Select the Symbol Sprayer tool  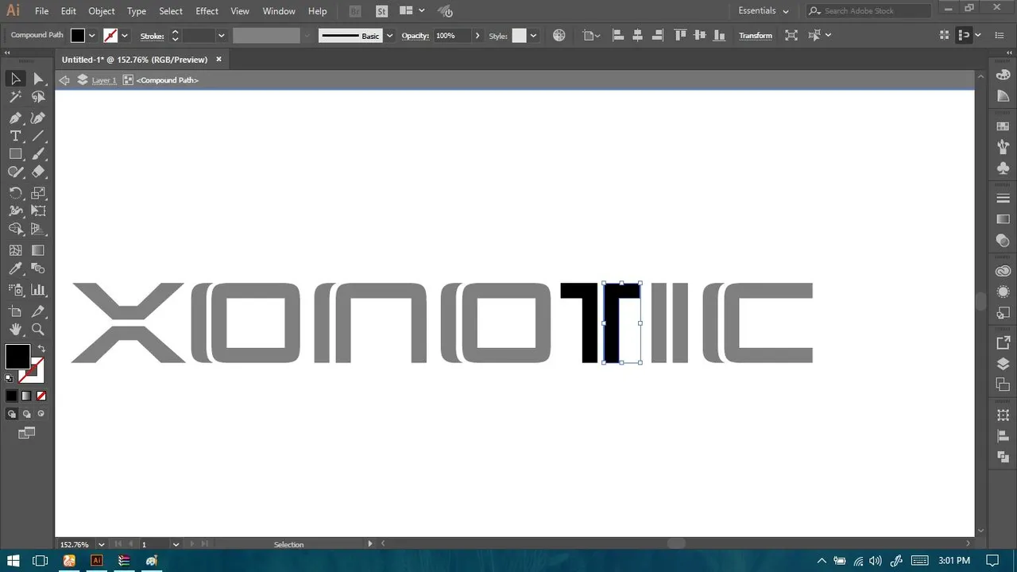click(15, 290)
